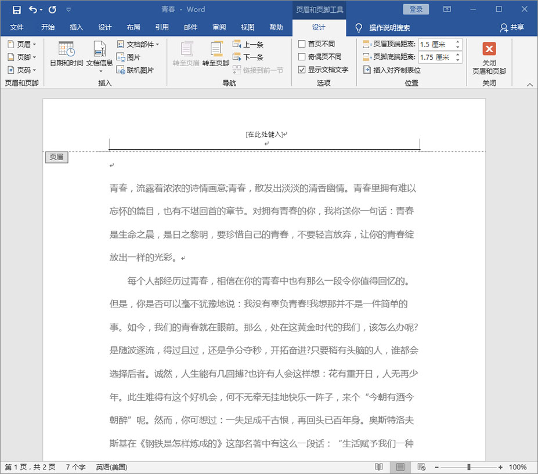Open the 引用 tab
Viewport: 538px width, 474px height.
161,27
